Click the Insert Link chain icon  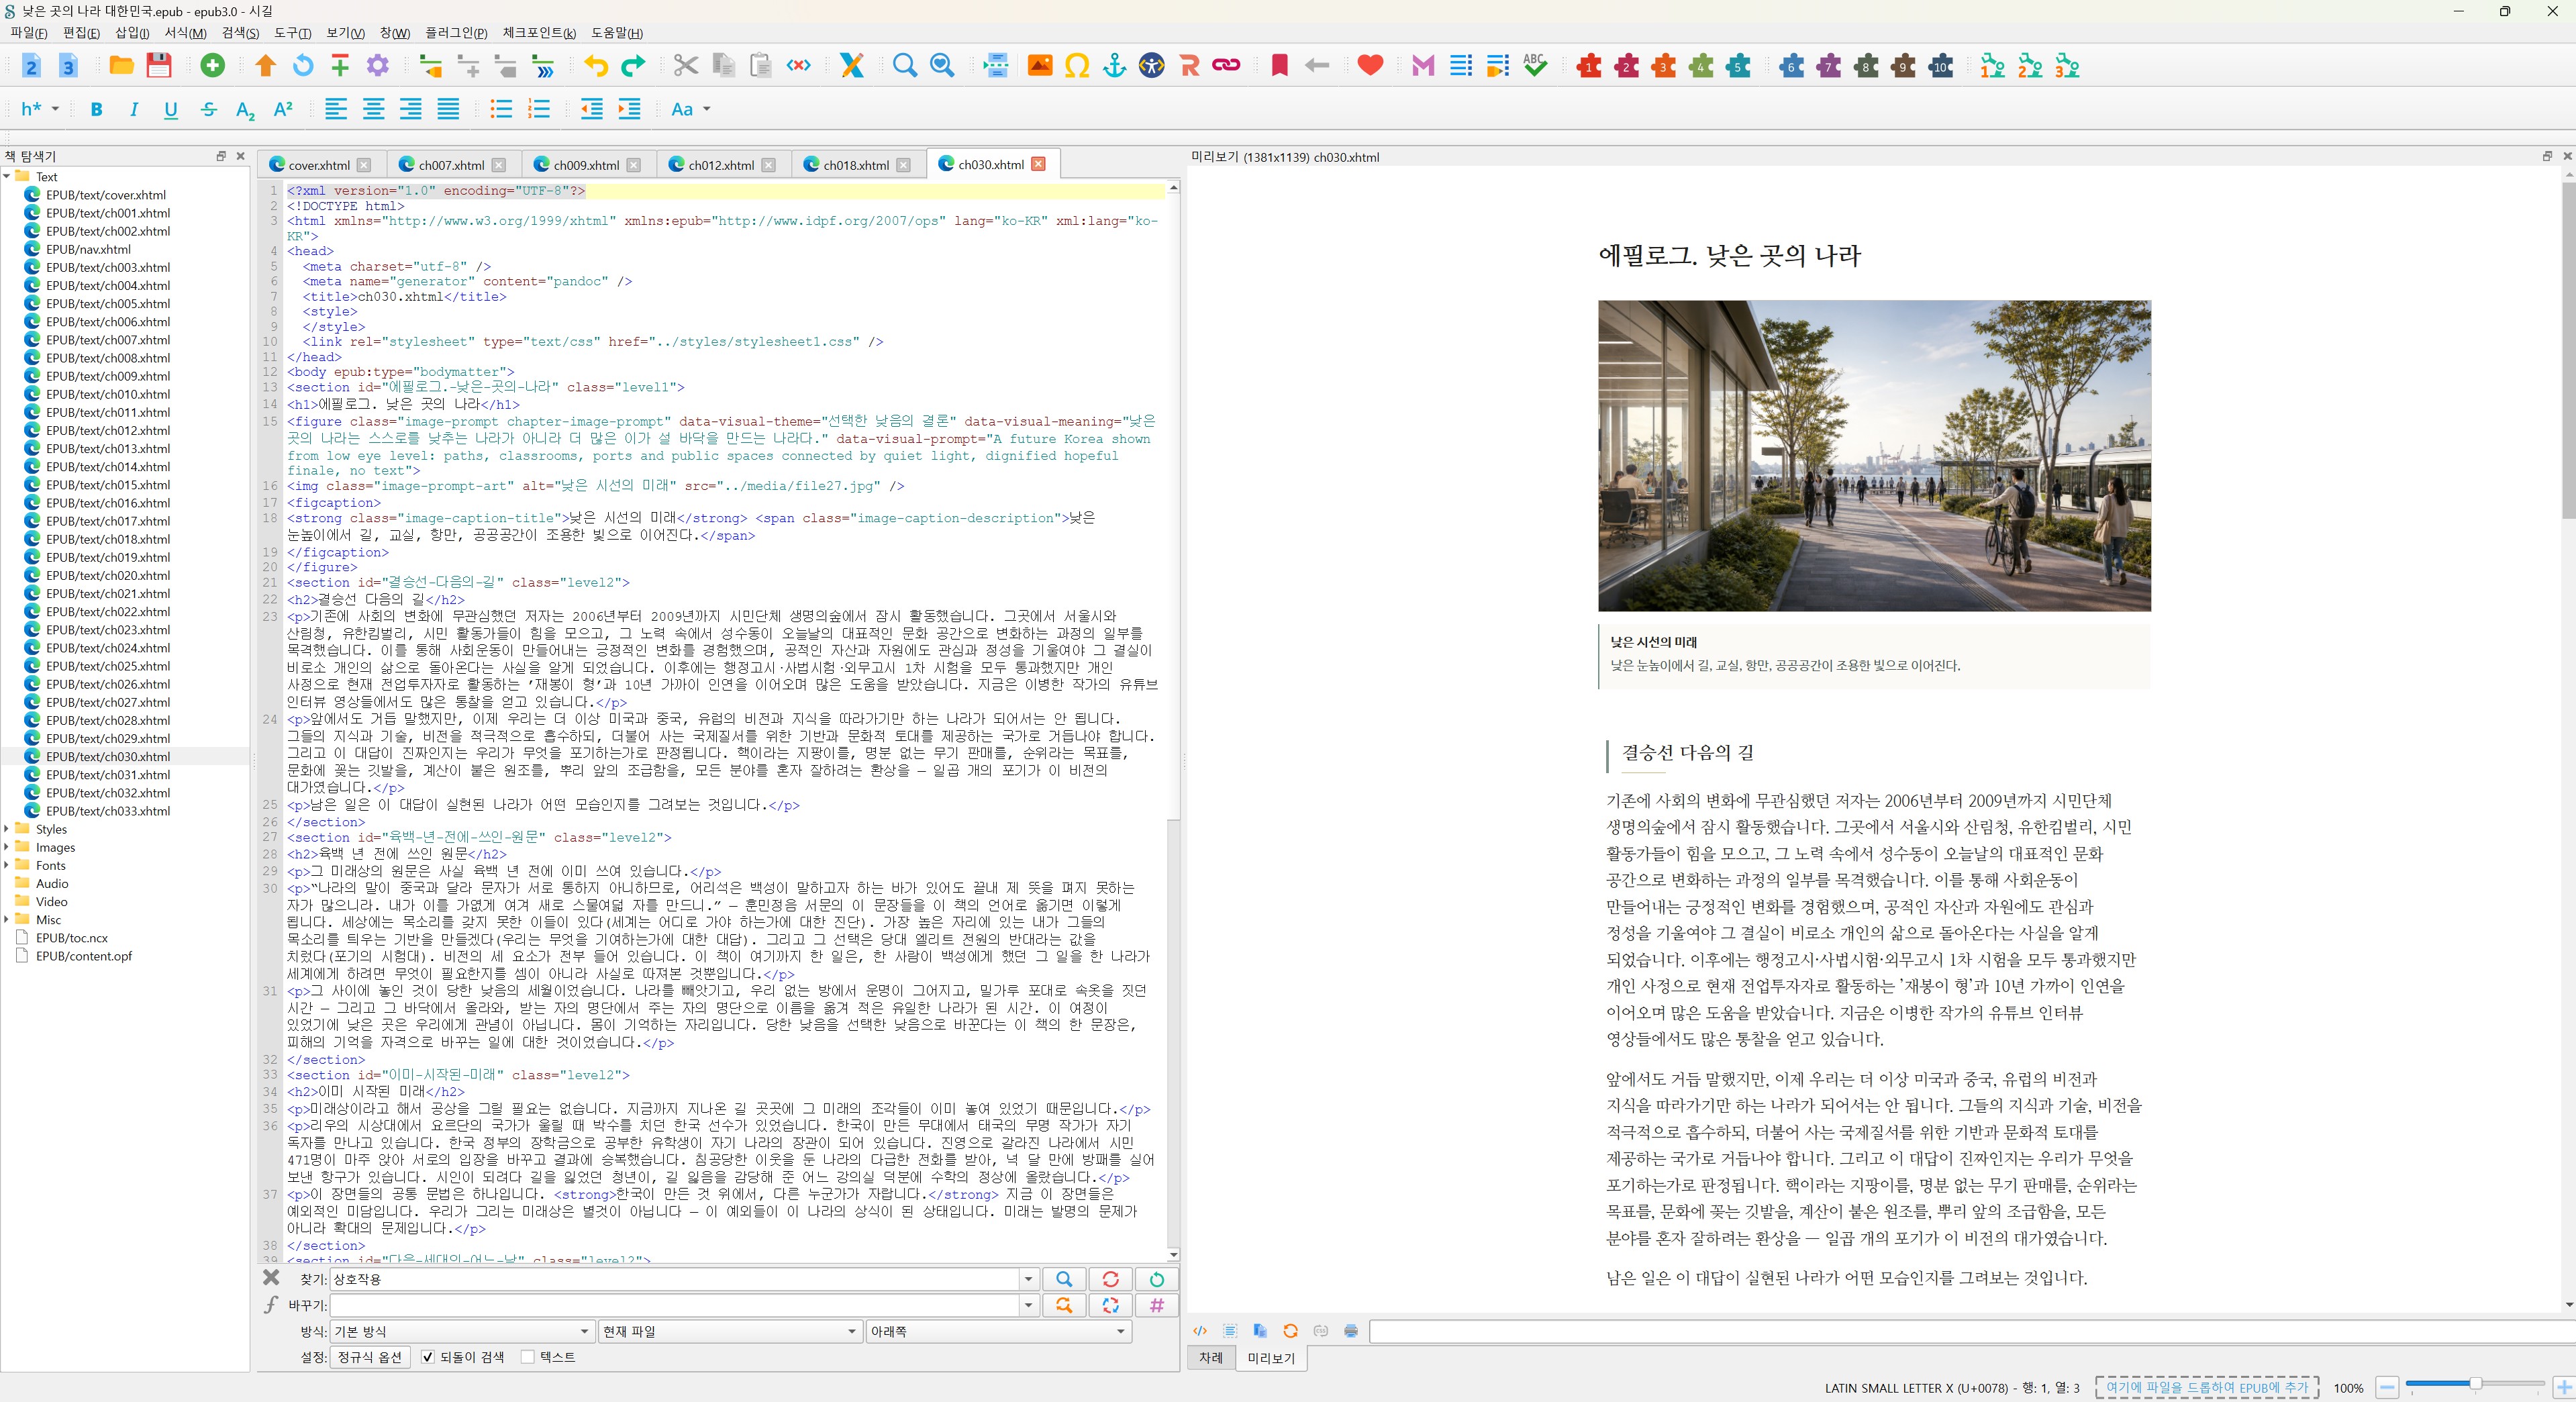pos(1226,66)
